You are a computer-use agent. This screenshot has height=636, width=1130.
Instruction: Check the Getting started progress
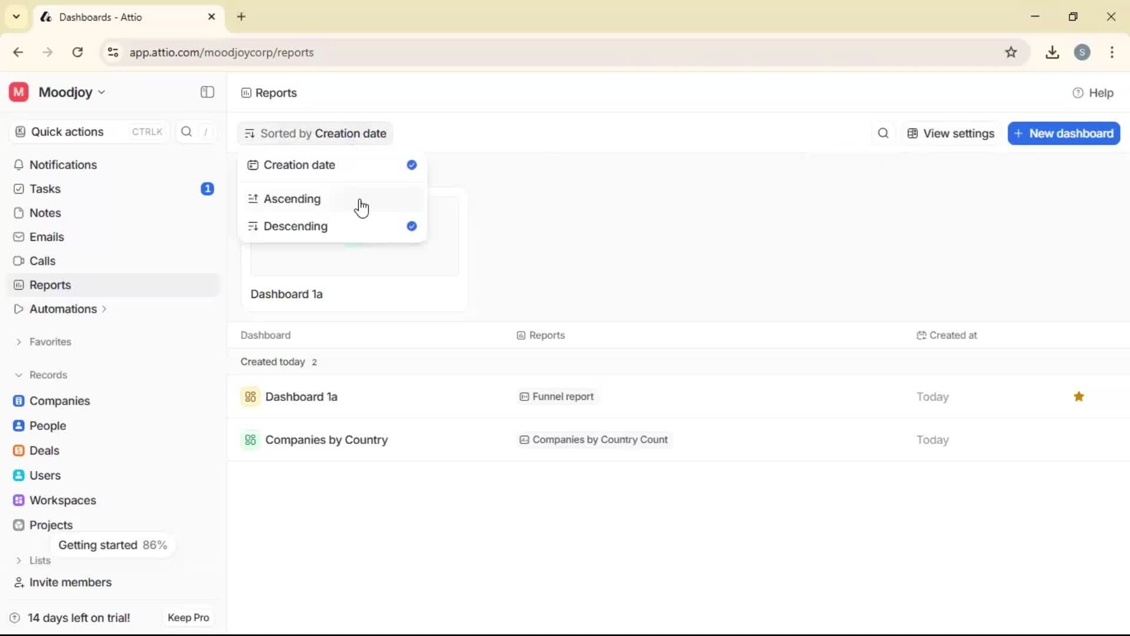[112, 545]
